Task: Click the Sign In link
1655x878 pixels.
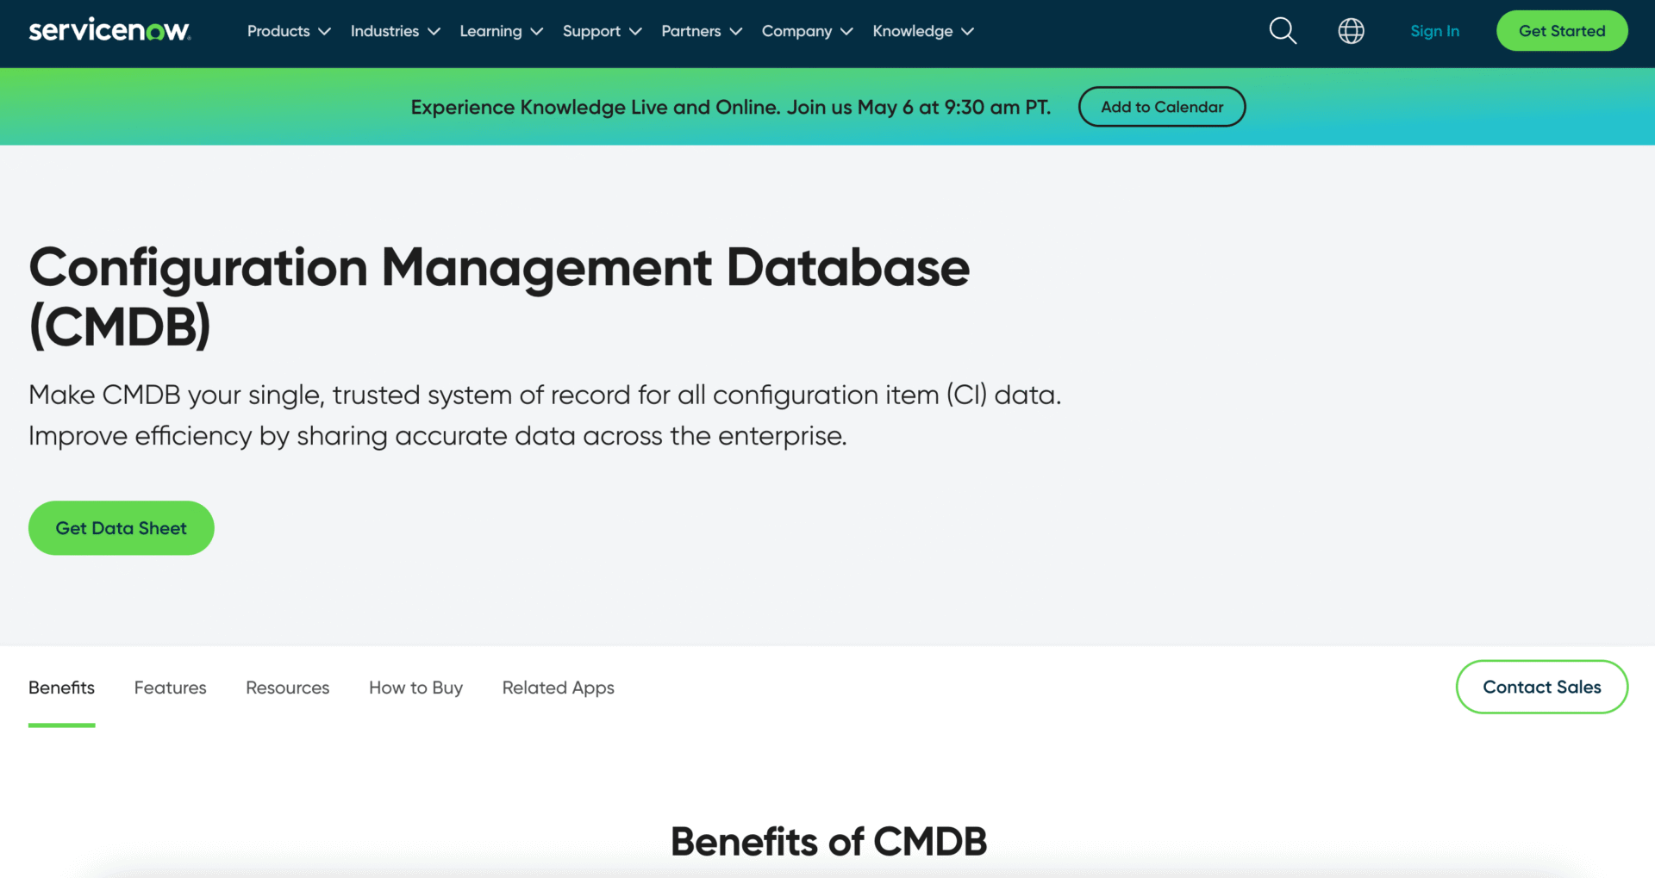Action: 1434,30
